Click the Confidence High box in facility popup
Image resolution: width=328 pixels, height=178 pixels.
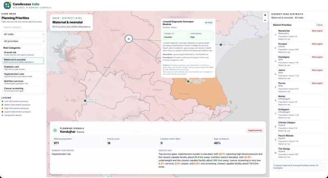point(201,35)
